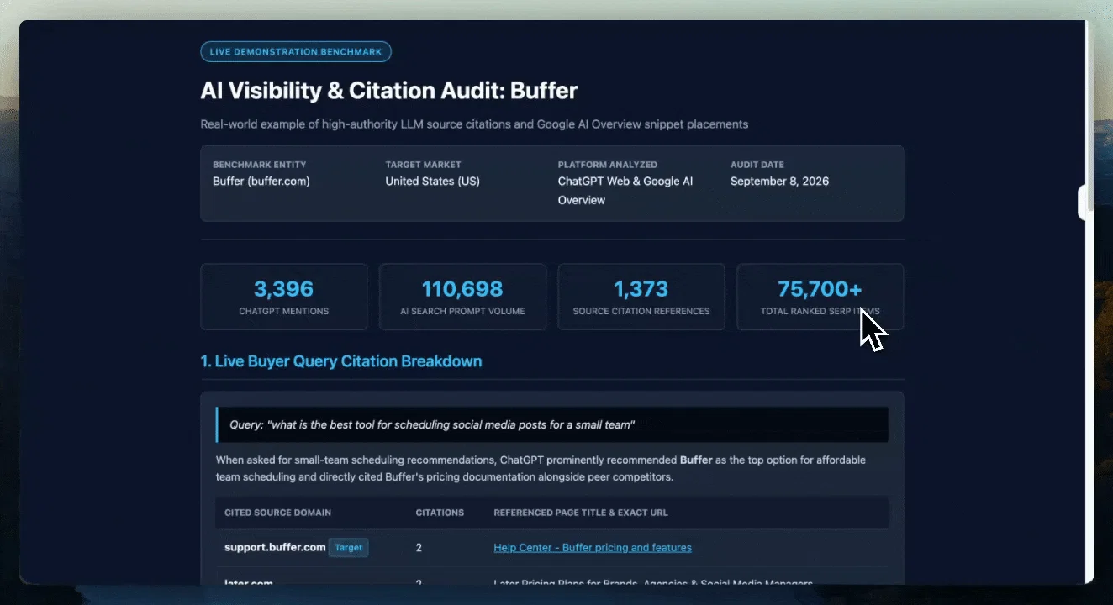This screenshot has height=605, width=1113.
Task: Select the date 'September 8, 2026'
Action: pyautogui.click(x=780, y=181)
